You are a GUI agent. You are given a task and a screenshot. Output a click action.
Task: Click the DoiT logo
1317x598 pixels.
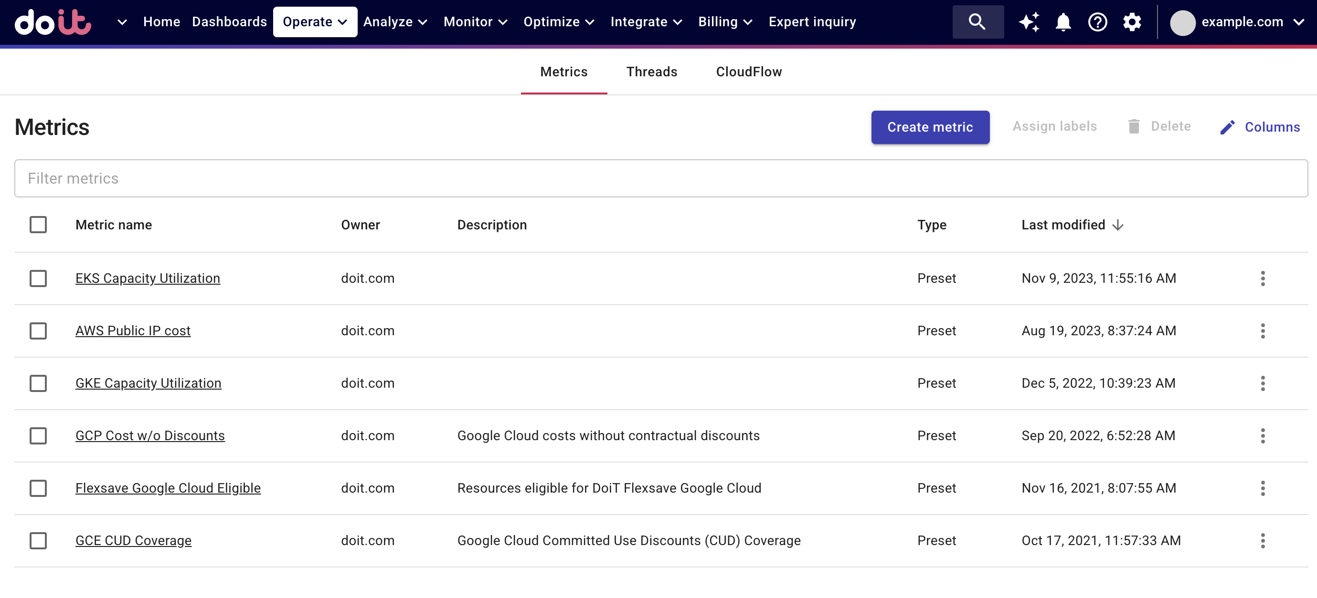click(x=53, y=22)
